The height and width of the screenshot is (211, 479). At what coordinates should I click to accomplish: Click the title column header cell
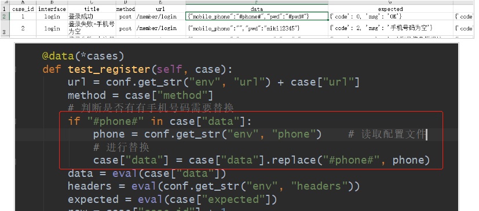[x=92, y=9]
